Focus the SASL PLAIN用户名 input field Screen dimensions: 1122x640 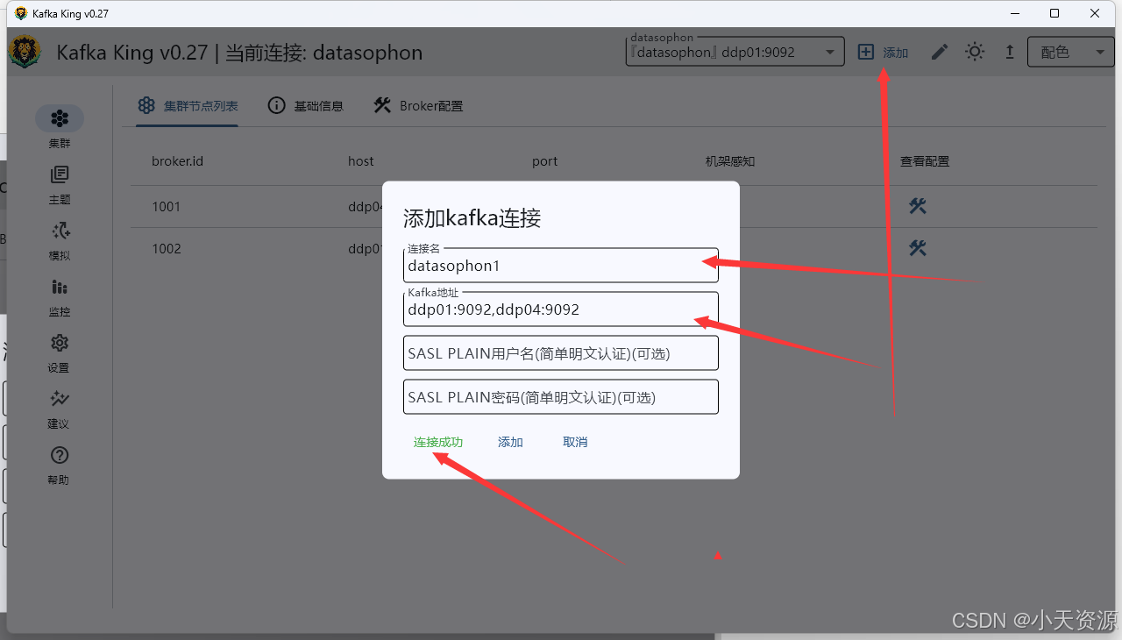(x=561, y=353)
